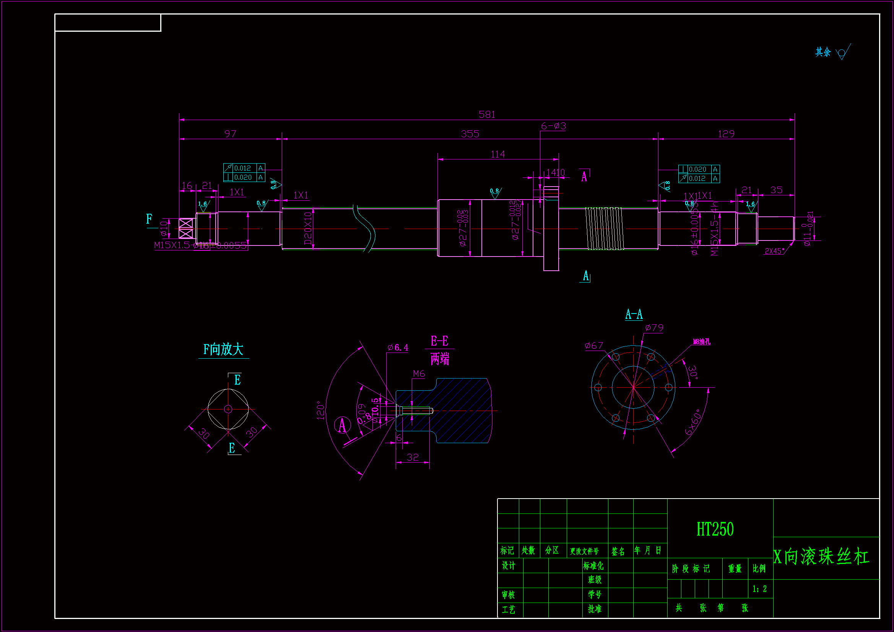This screenshot has height=632, width=894.
Task: Click the 355 dimension text
Action: 470,134
